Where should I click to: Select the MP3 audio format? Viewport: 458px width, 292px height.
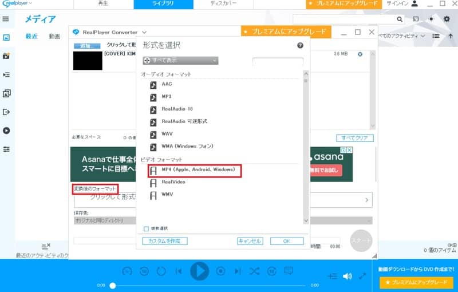[167, 96]
